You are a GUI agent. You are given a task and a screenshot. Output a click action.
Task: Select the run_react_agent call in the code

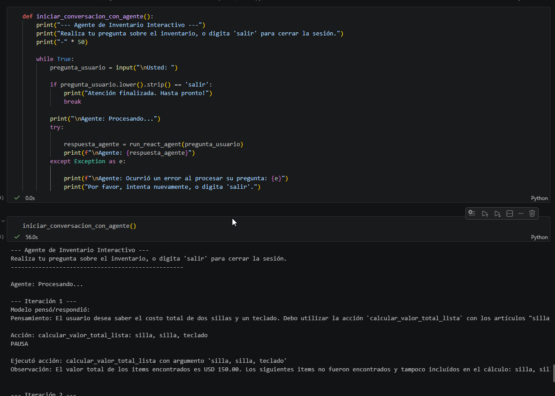coord(186,144)
